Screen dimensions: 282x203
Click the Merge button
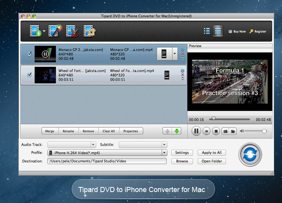(x=50, y=131)
